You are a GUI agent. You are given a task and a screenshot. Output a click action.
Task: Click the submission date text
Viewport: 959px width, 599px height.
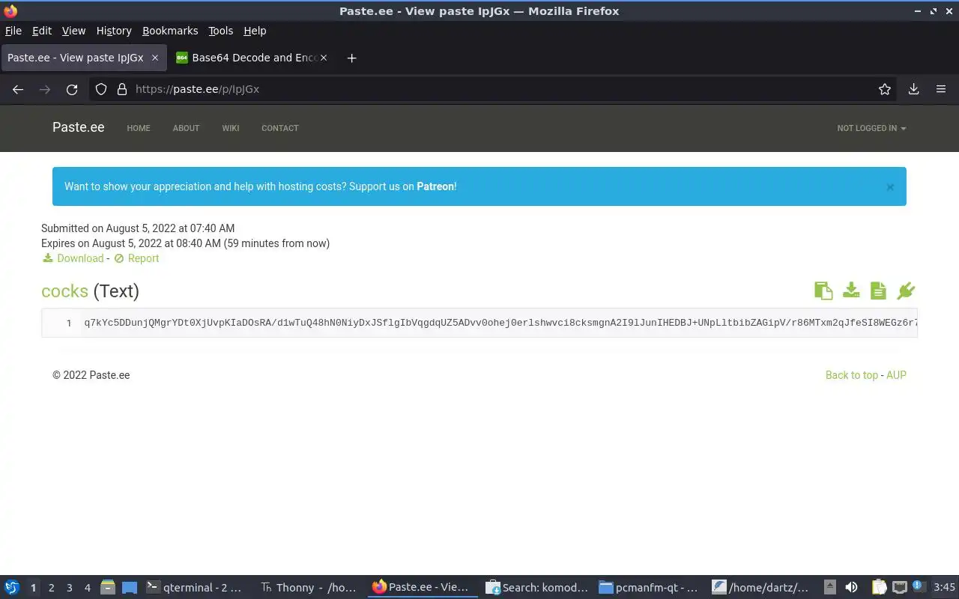point(138,228)
